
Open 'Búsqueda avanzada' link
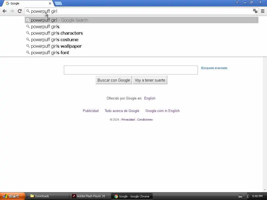[214, 68]
